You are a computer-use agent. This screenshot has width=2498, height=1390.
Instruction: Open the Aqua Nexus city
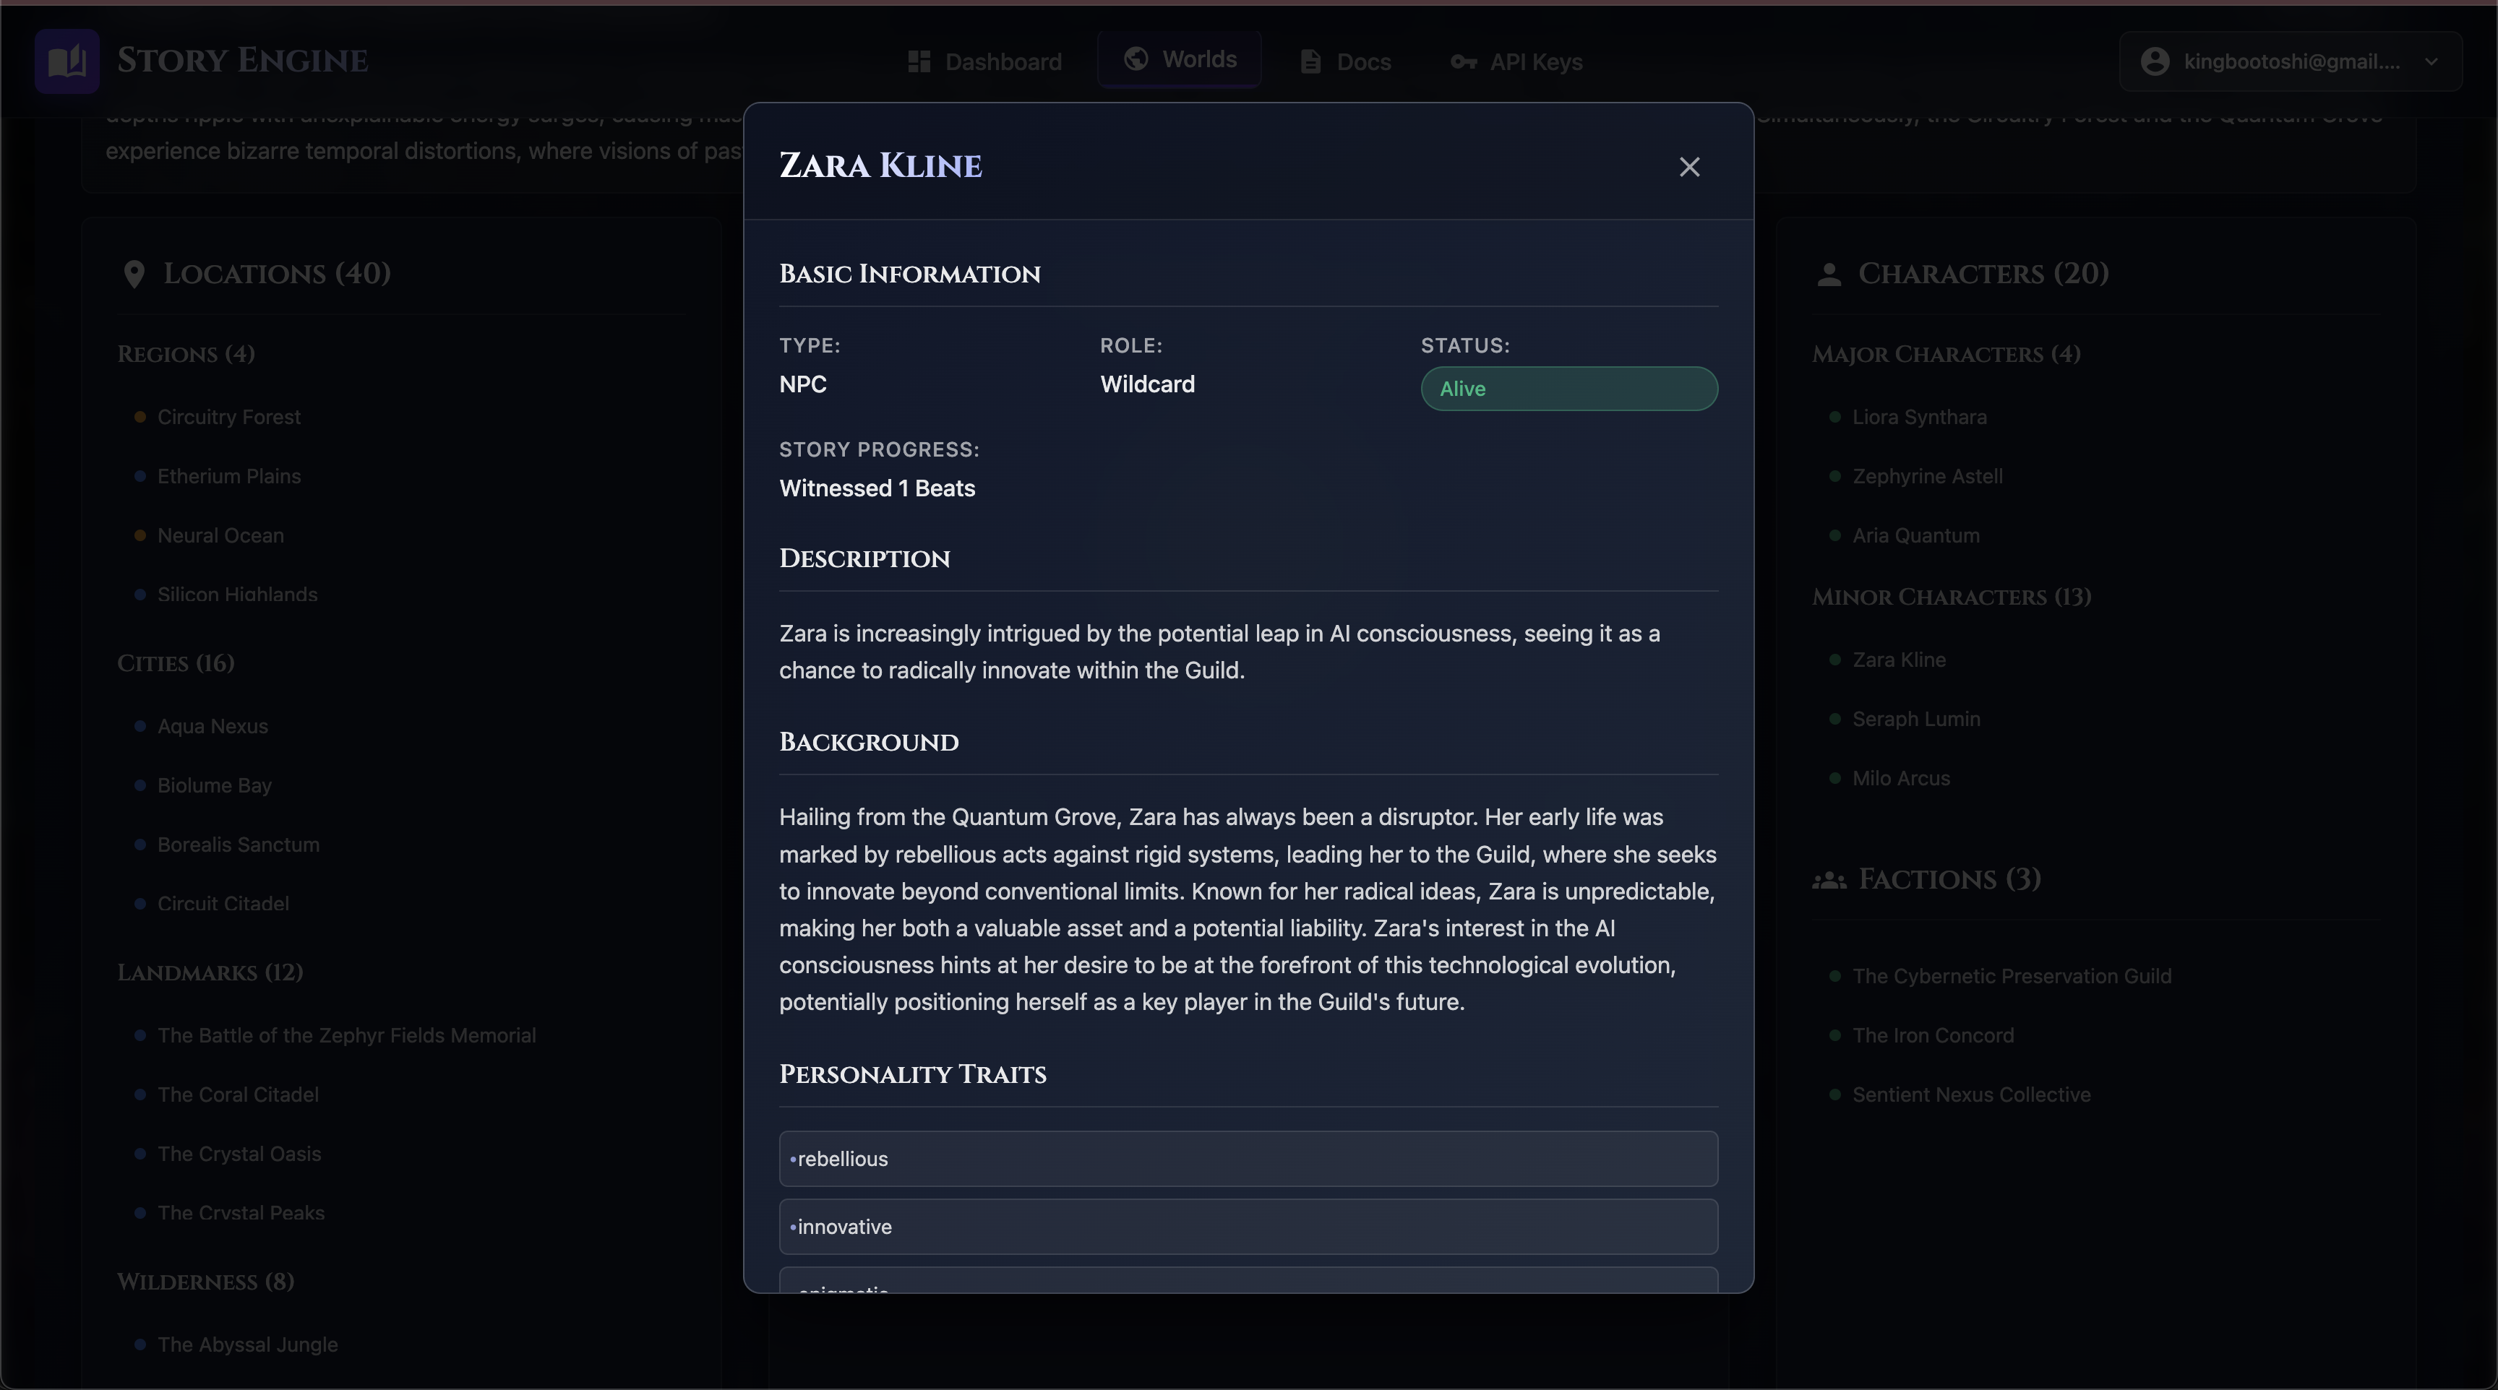(x=213, y=726)
